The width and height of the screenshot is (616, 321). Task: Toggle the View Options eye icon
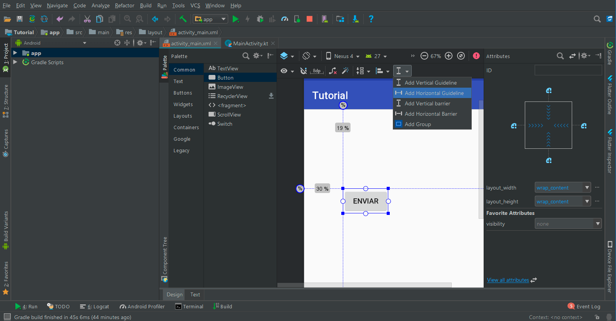(284, 71)
